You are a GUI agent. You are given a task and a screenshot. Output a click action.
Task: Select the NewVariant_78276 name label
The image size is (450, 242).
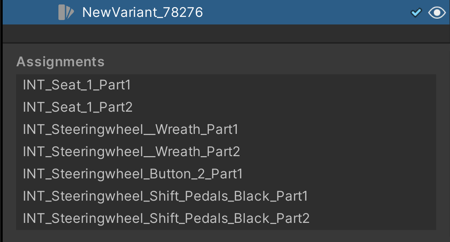pyautogui.click(x=143, y=12)
